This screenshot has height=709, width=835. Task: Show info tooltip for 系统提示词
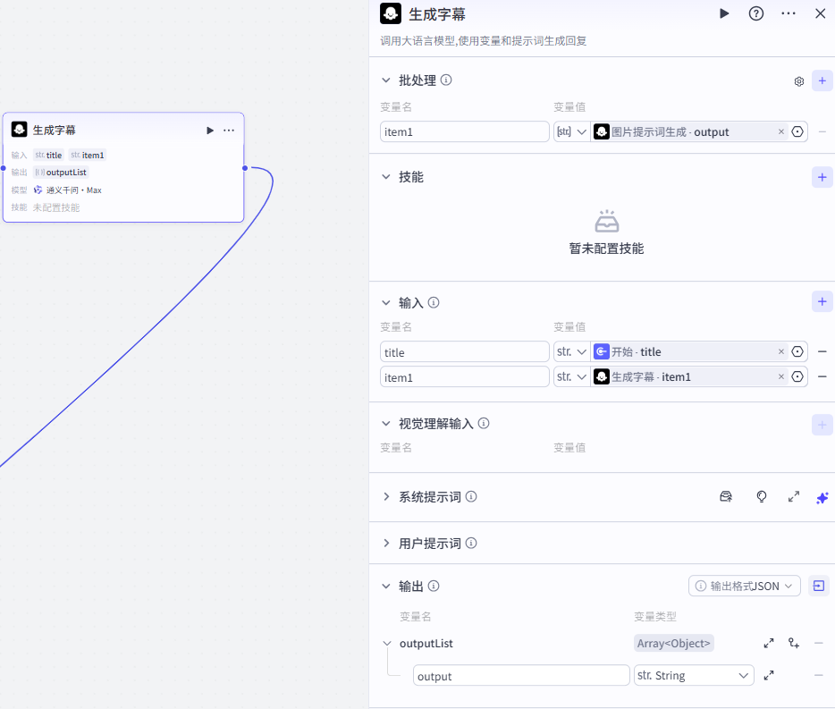[471, 496]
